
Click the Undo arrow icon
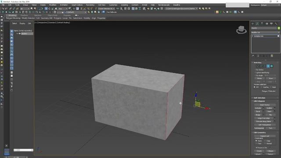click(x=3, y=9)
